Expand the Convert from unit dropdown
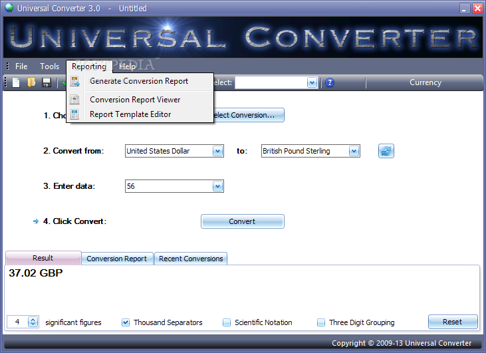The image size is (486, 353). [x=217, y=152]
